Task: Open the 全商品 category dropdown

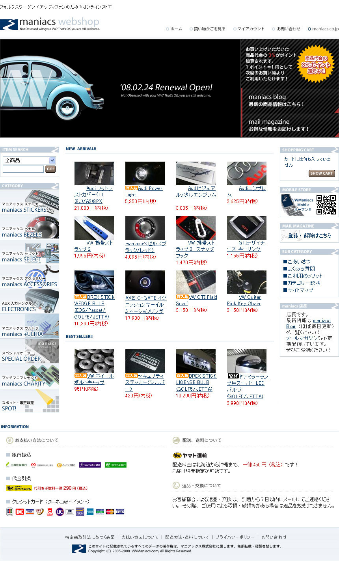Action: tap(29, 160)
